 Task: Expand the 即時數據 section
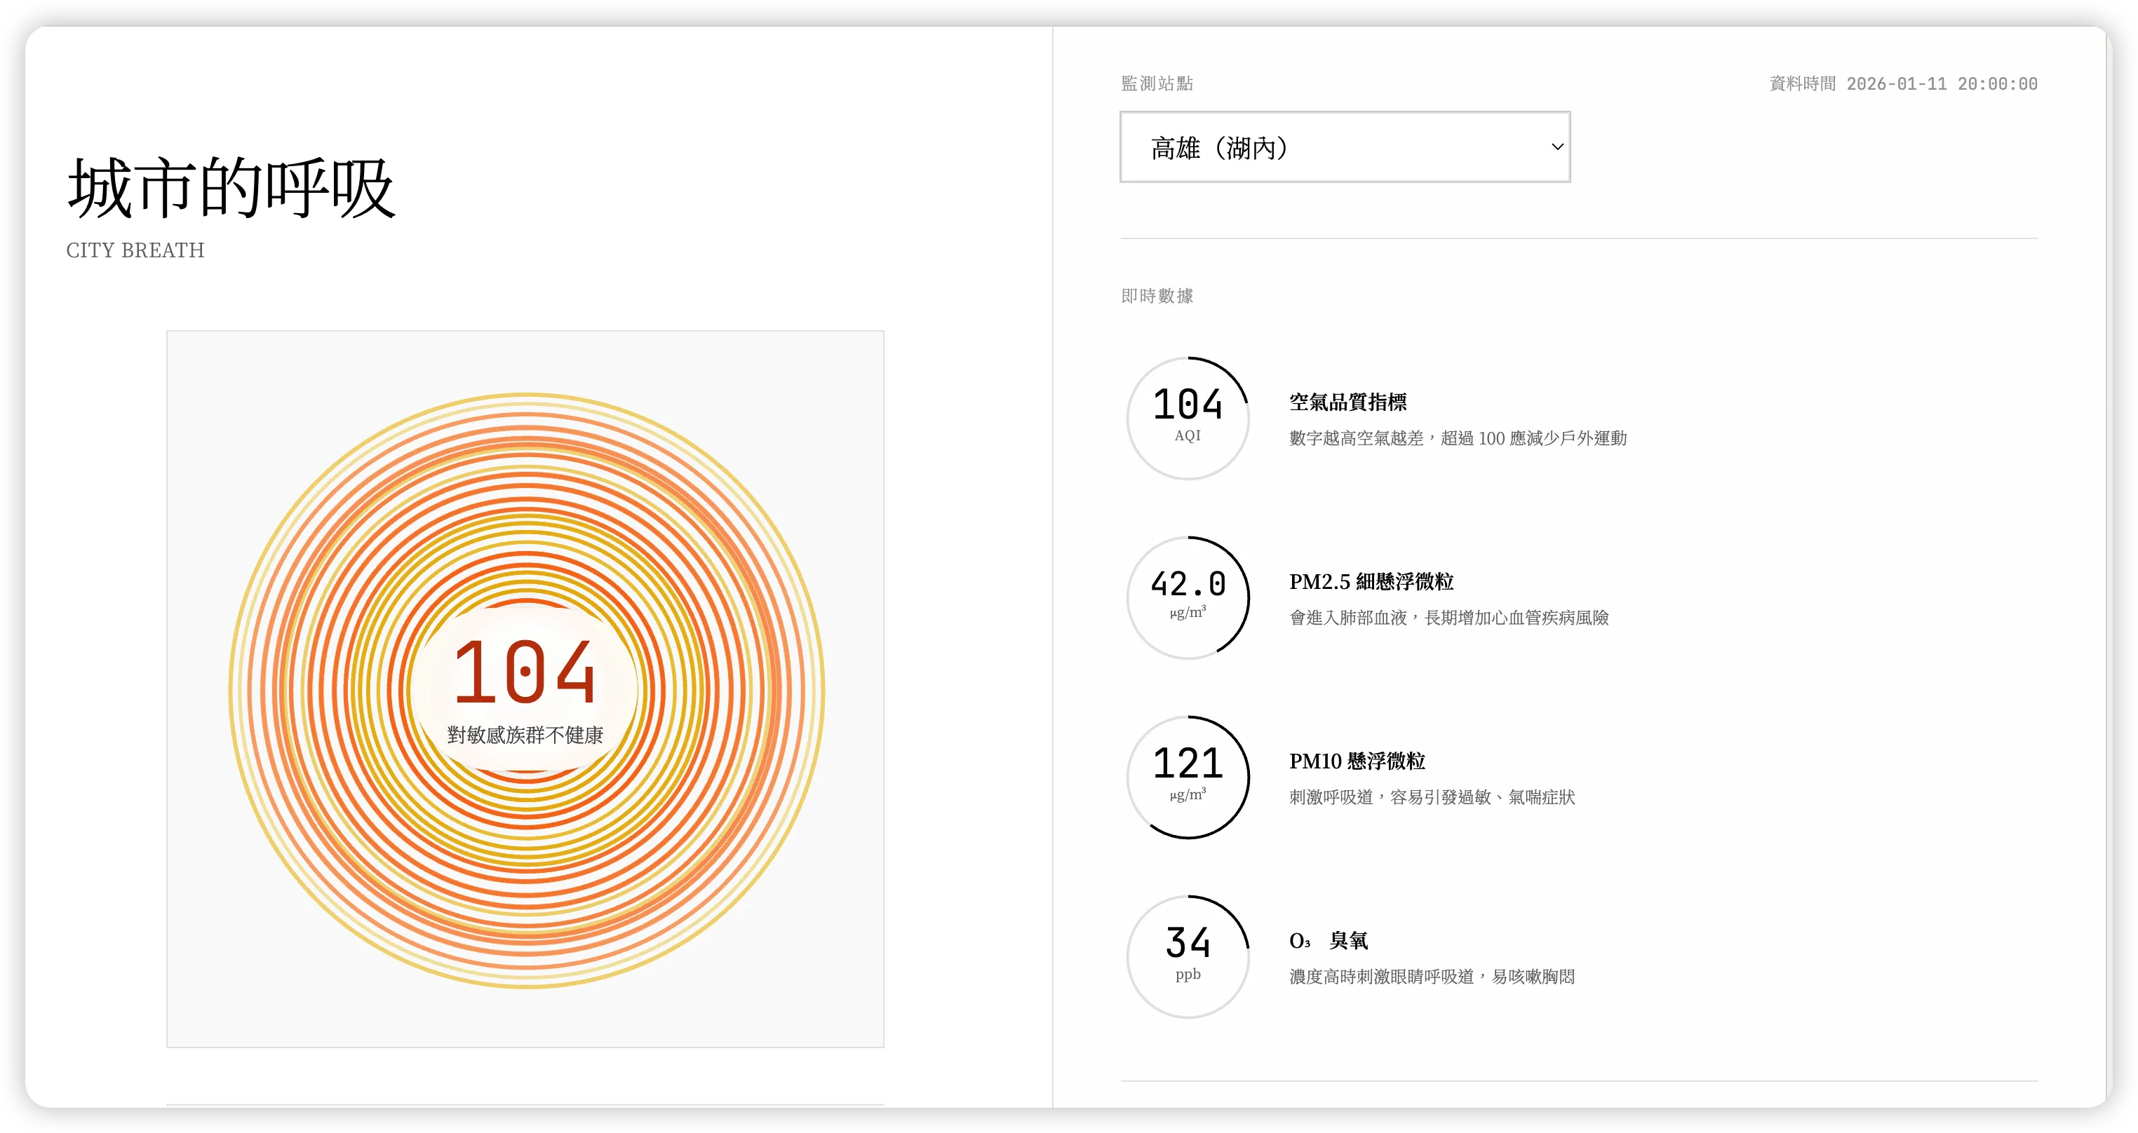coord(1157,295)
